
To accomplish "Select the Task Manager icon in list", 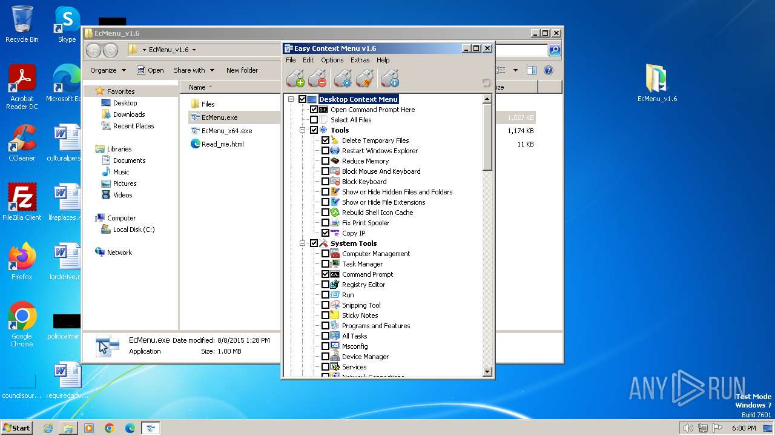I will [335, 264].
